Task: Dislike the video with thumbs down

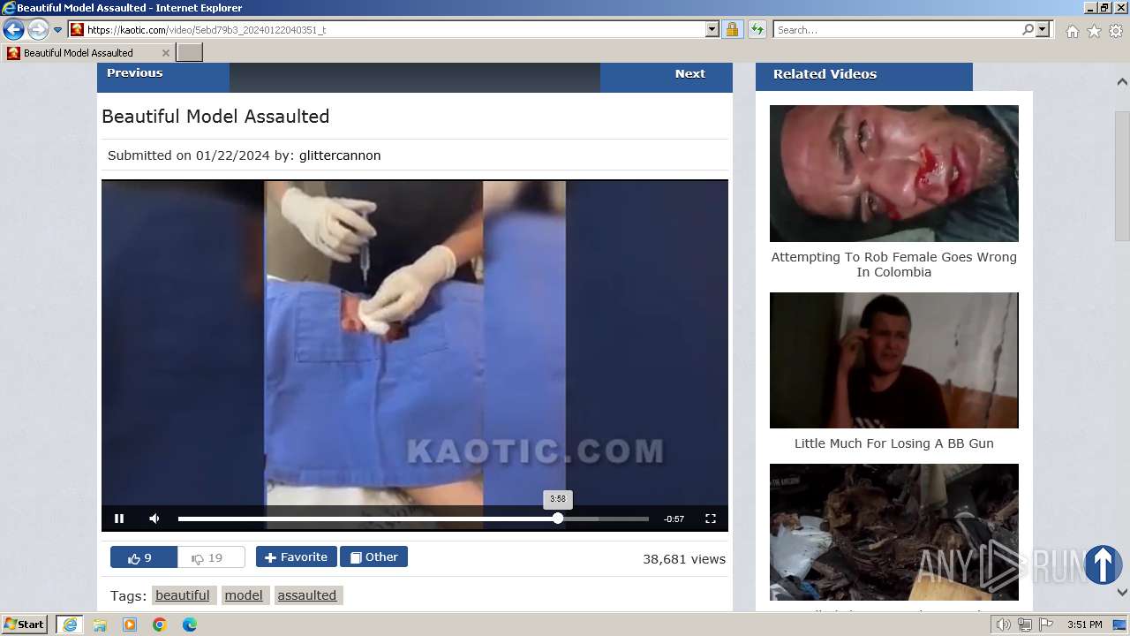Action: tap(211, 557)
